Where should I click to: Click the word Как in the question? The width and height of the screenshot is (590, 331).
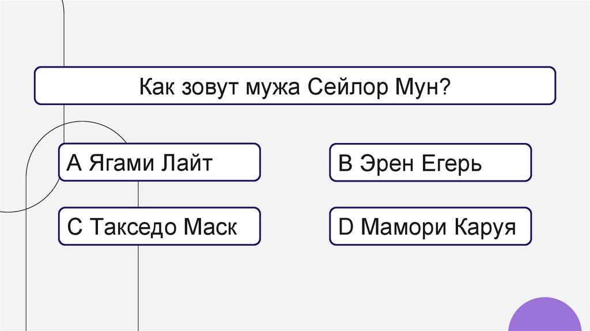click(x=154, y=86)
